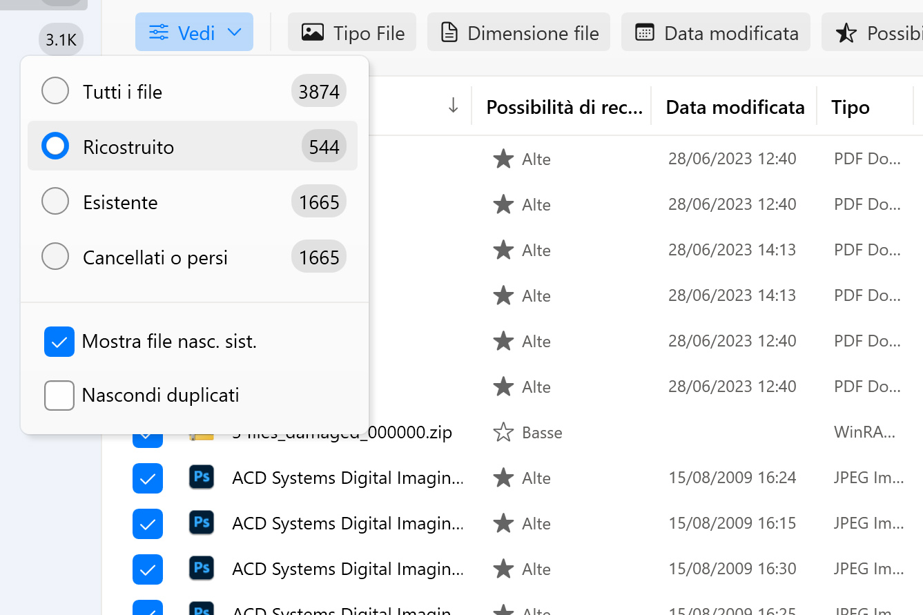Uncheck the checkbox for file dated 15/08/2009 16:24

[148, 478]
